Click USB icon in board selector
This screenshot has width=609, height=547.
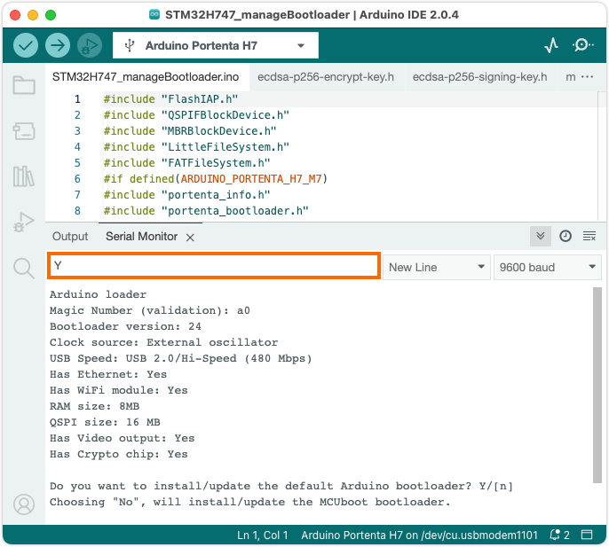tap(130, 45)
